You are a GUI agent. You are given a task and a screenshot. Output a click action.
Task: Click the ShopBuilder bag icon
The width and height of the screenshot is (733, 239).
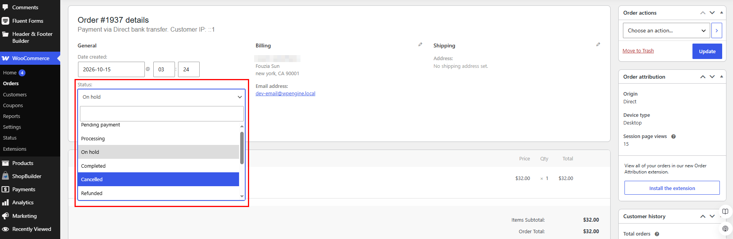[5, 176]
